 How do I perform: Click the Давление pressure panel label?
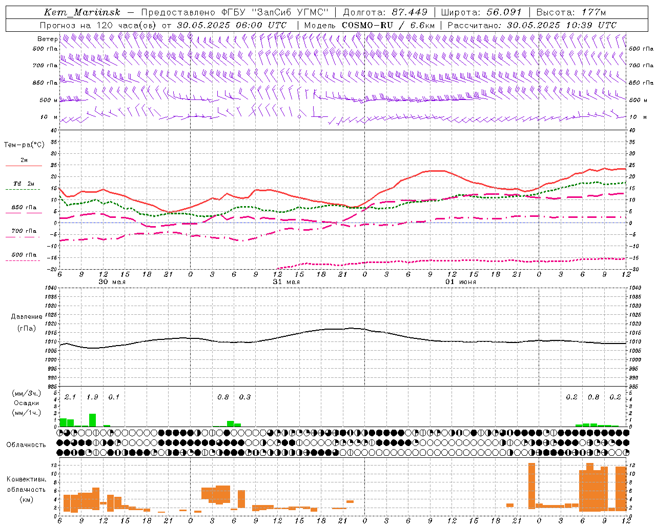(27, 317)
